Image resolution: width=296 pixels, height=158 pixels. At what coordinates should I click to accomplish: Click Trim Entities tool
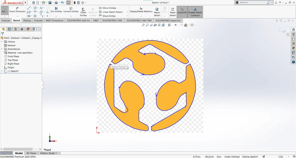coord(56,10)
